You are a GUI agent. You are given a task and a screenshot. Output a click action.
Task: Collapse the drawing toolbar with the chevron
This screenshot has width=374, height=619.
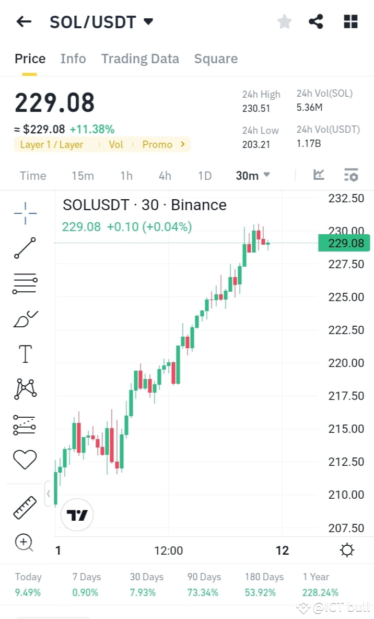point(48,493)
